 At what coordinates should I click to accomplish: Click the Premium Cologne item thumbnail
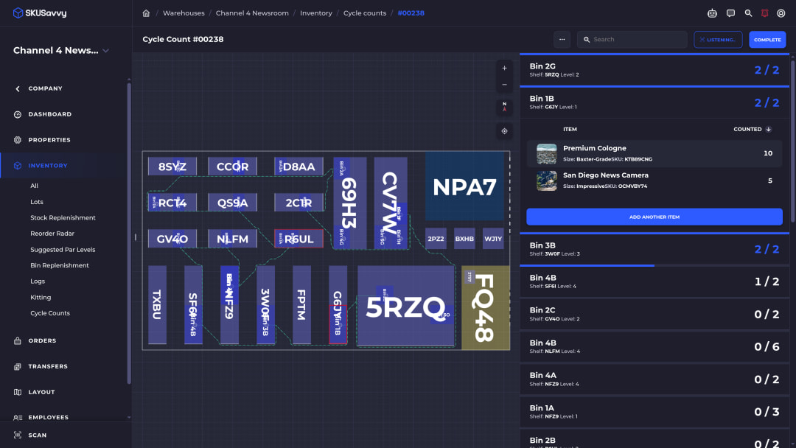(x=547, y=154)
